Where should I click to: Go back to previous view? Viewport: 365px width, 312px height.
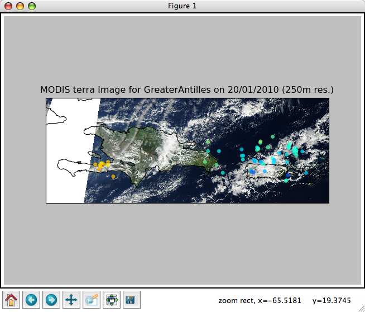coord(31,300)
